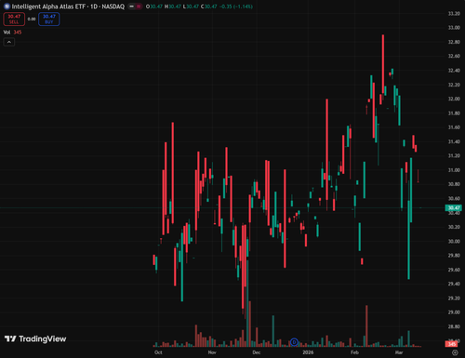Screen dimensions: 465x358
Task: Open the Intelligent Alpha Atlas ETF symbol title
Action: [x=68, y=7]
